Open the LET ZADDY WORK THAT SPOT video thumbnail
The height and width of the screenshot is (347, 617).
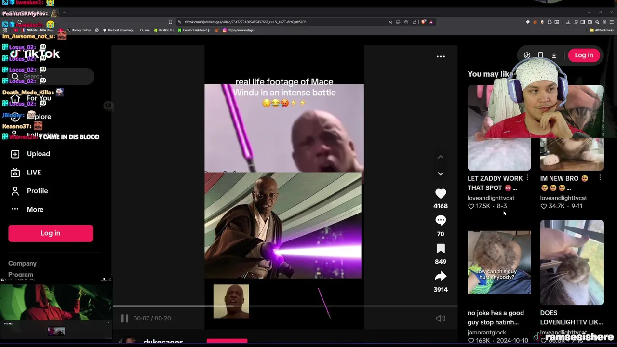(x=499, y=128)
